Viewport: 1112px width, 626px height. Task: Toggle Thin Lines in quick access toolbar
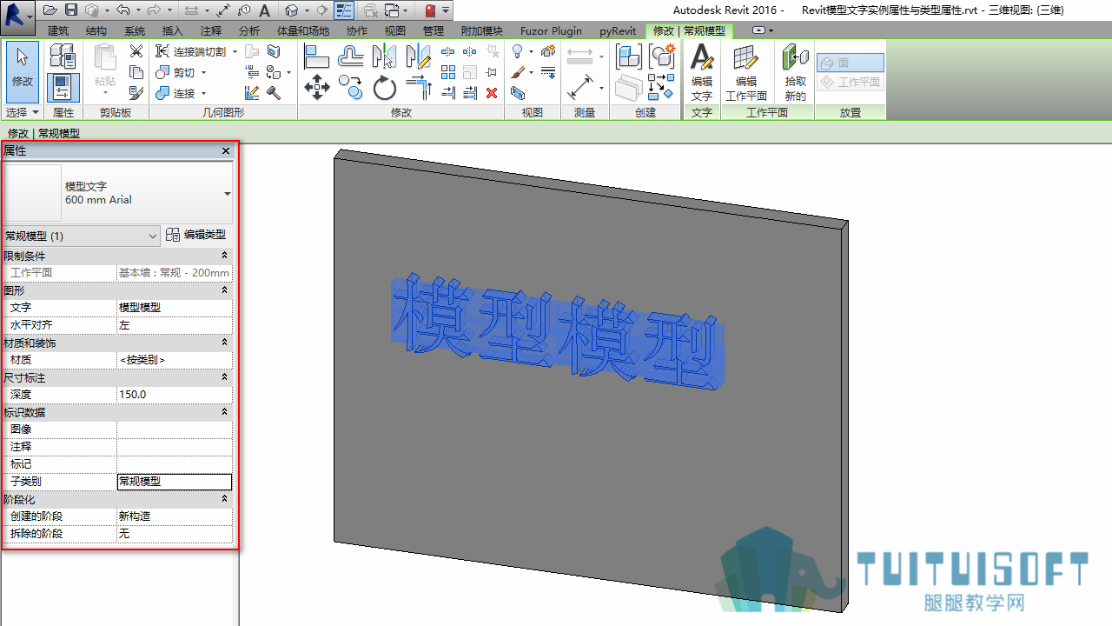[x=344, y=10]
